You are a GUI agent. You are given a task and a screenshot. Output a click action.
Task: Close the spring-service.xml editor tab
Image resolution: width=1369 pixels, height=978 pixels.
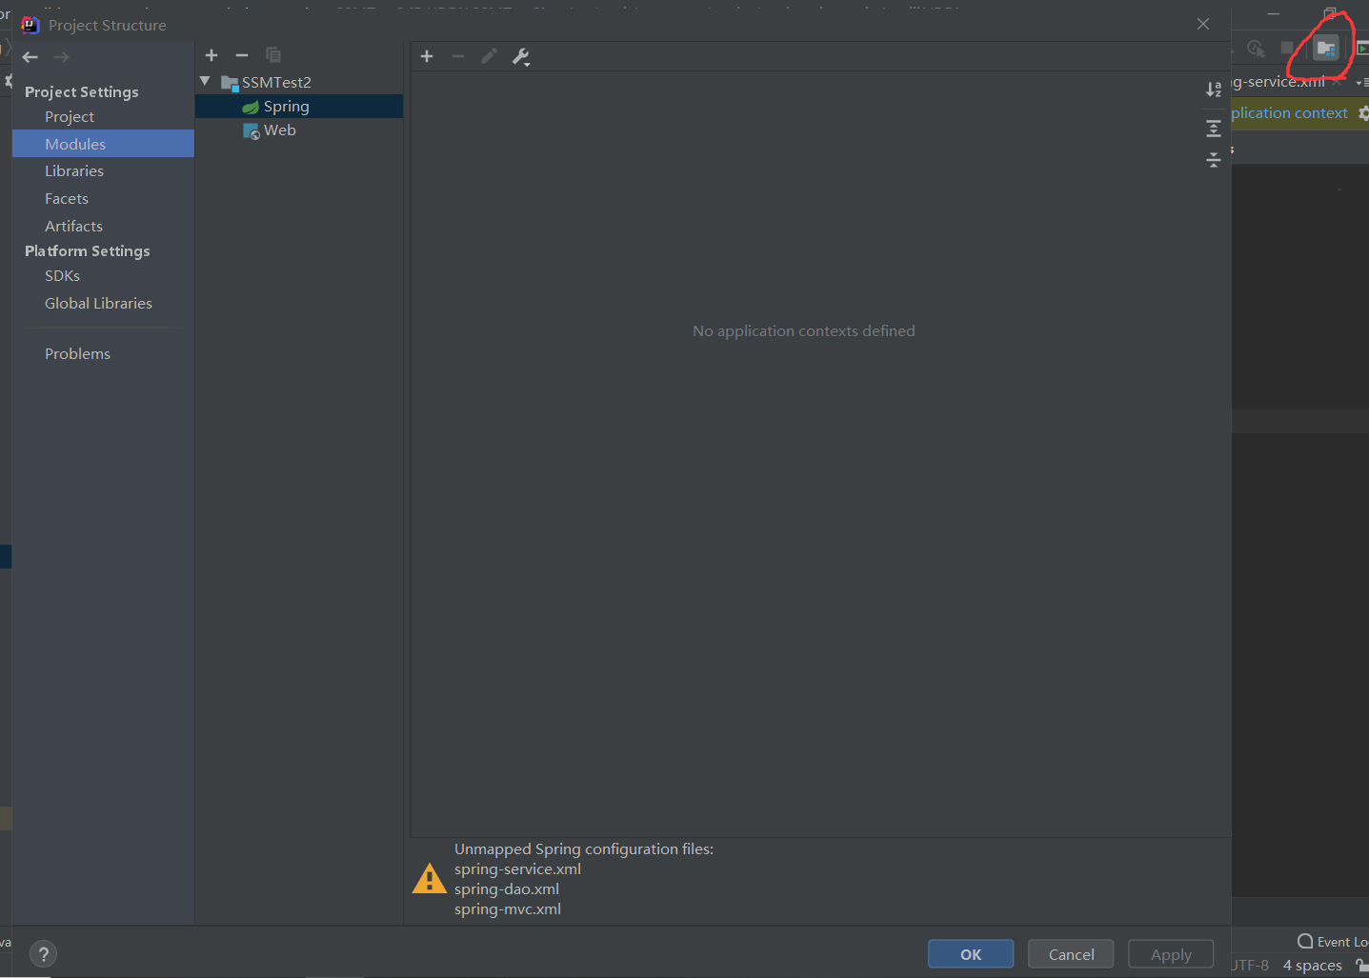tap(1337, 82)
